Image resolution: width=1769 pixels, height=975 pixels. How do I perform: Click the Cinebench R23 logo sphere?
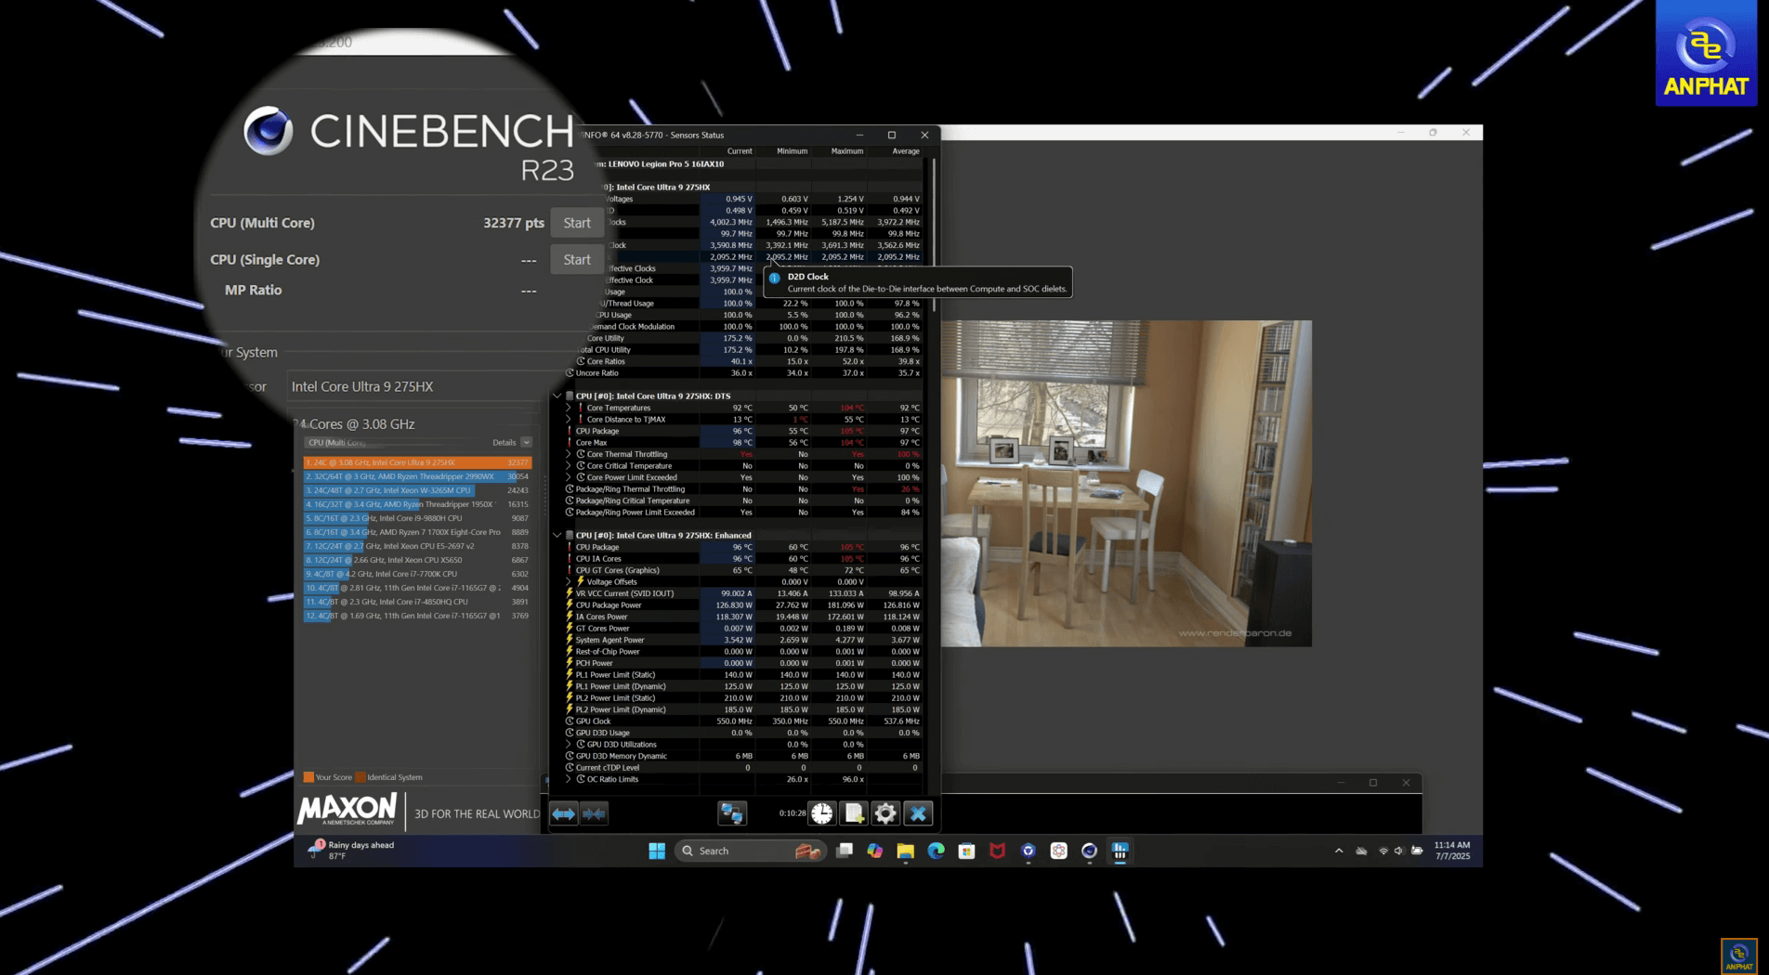click(269, 131)
